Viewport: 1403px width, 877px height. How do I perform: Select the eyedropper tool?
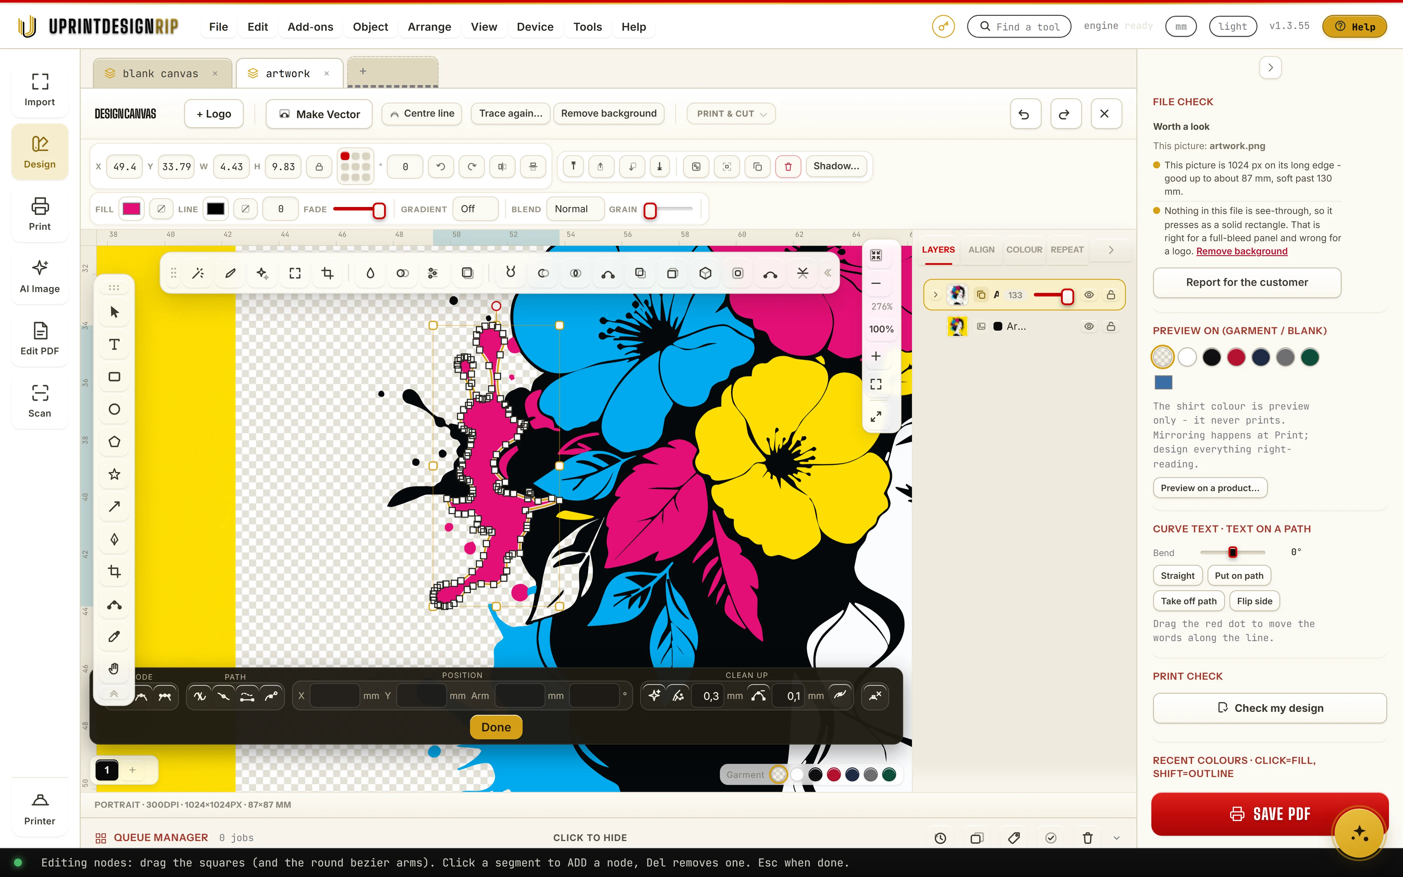point(114,637)
